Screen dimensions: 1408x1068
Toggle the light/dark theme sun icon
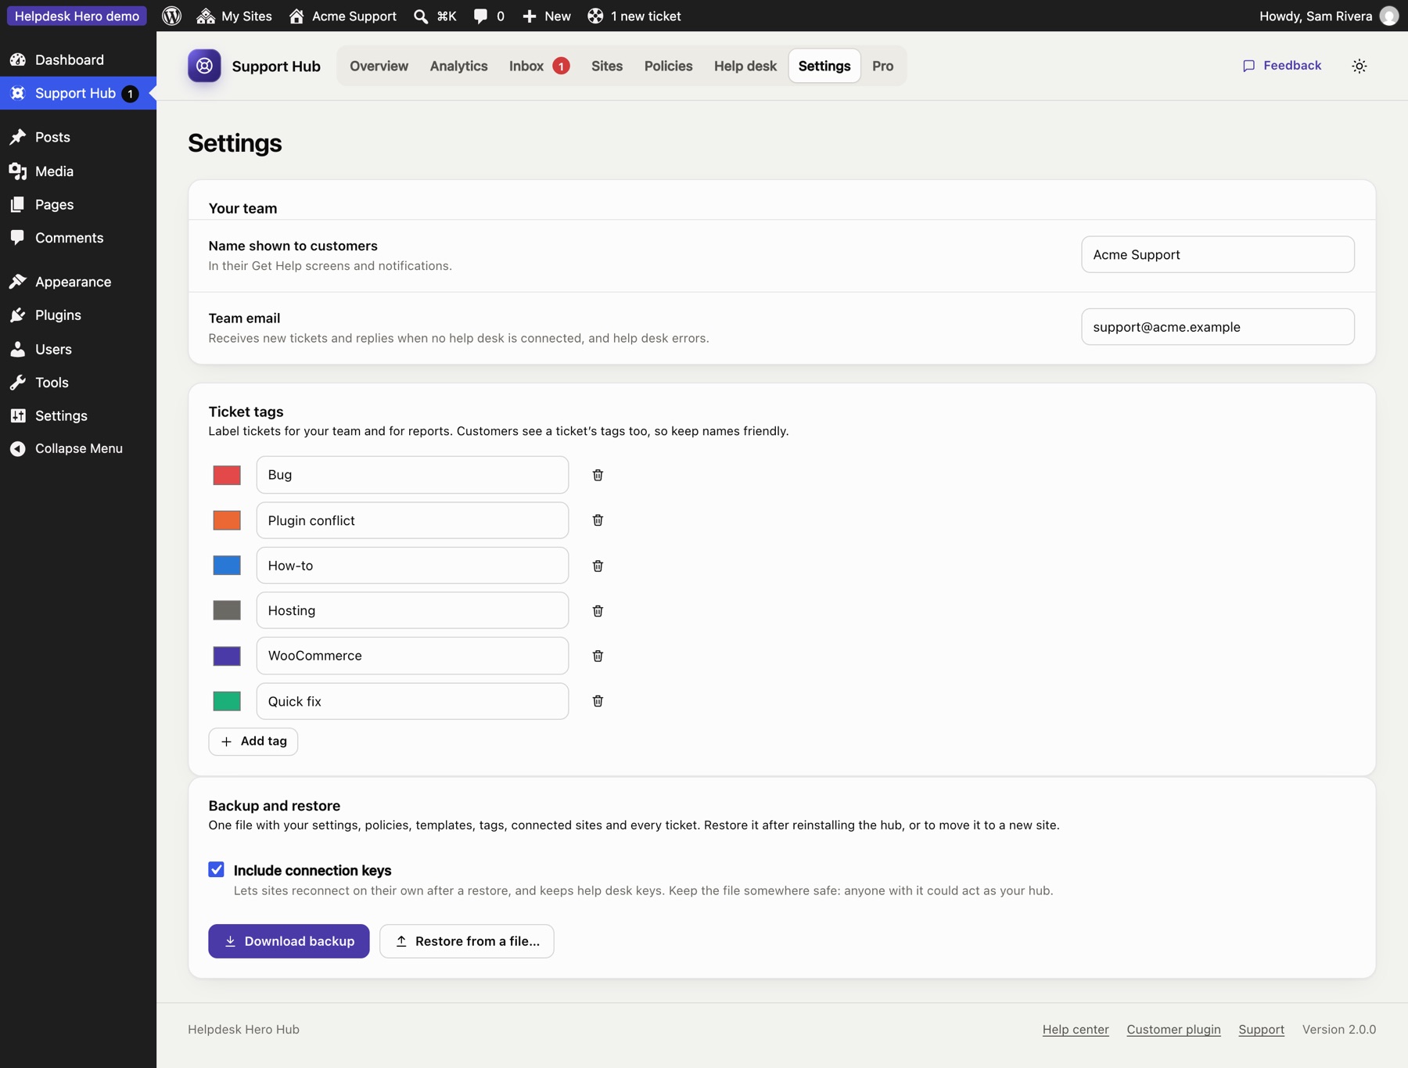[1360, 66]
